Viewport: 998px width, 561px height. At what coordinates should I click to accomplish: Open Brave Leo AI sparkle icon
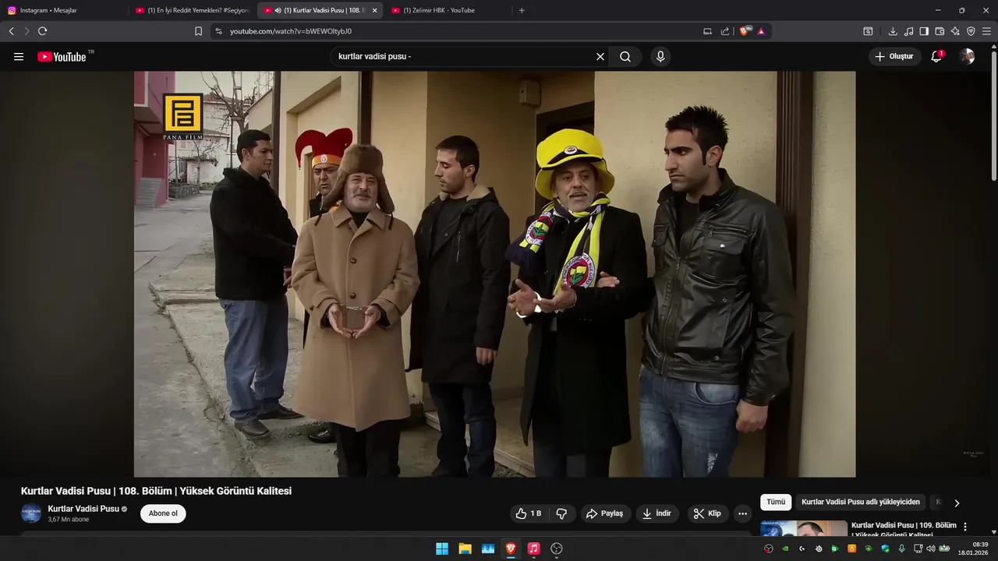coord(955,31)
